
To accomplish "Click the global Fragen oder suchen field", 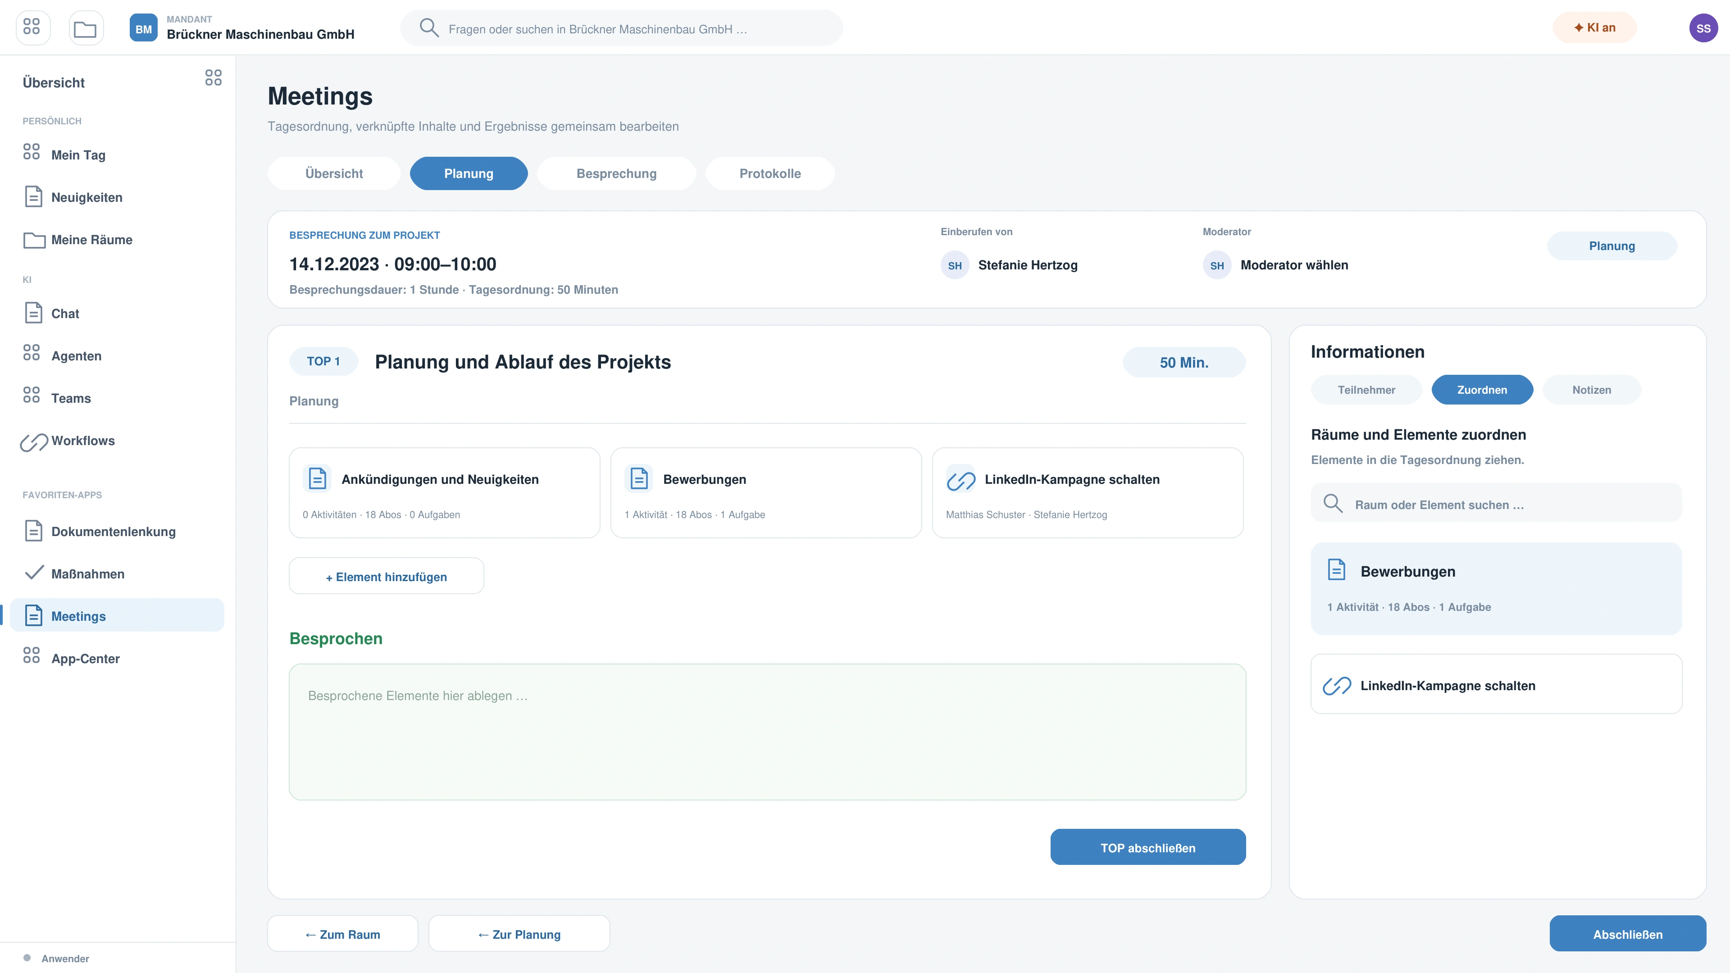I will [x=621, y=28].
